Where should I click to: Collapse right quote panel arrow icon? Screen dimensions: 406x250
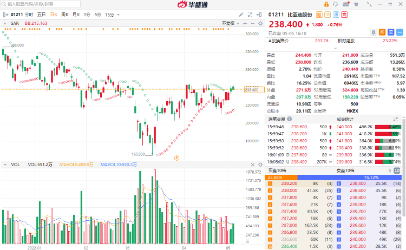coord(259,15)
